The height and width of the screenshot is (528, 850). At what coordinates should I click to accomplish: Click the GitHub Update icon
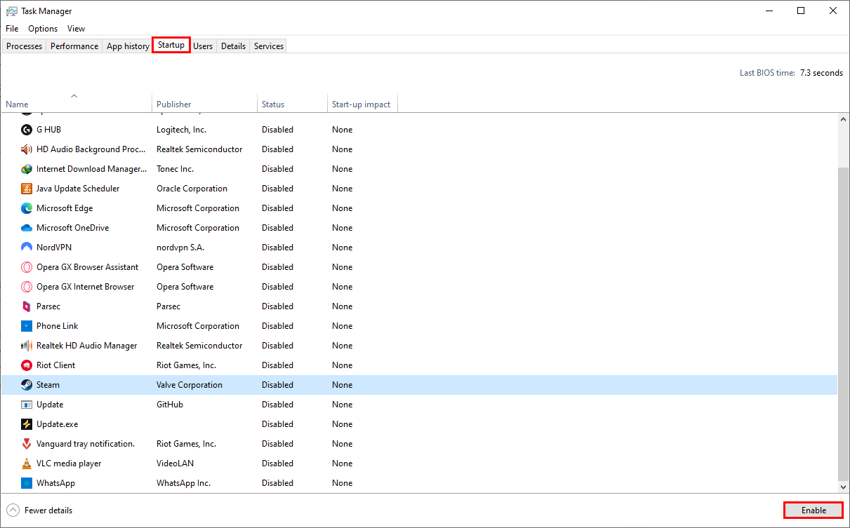tap(27, 405)
